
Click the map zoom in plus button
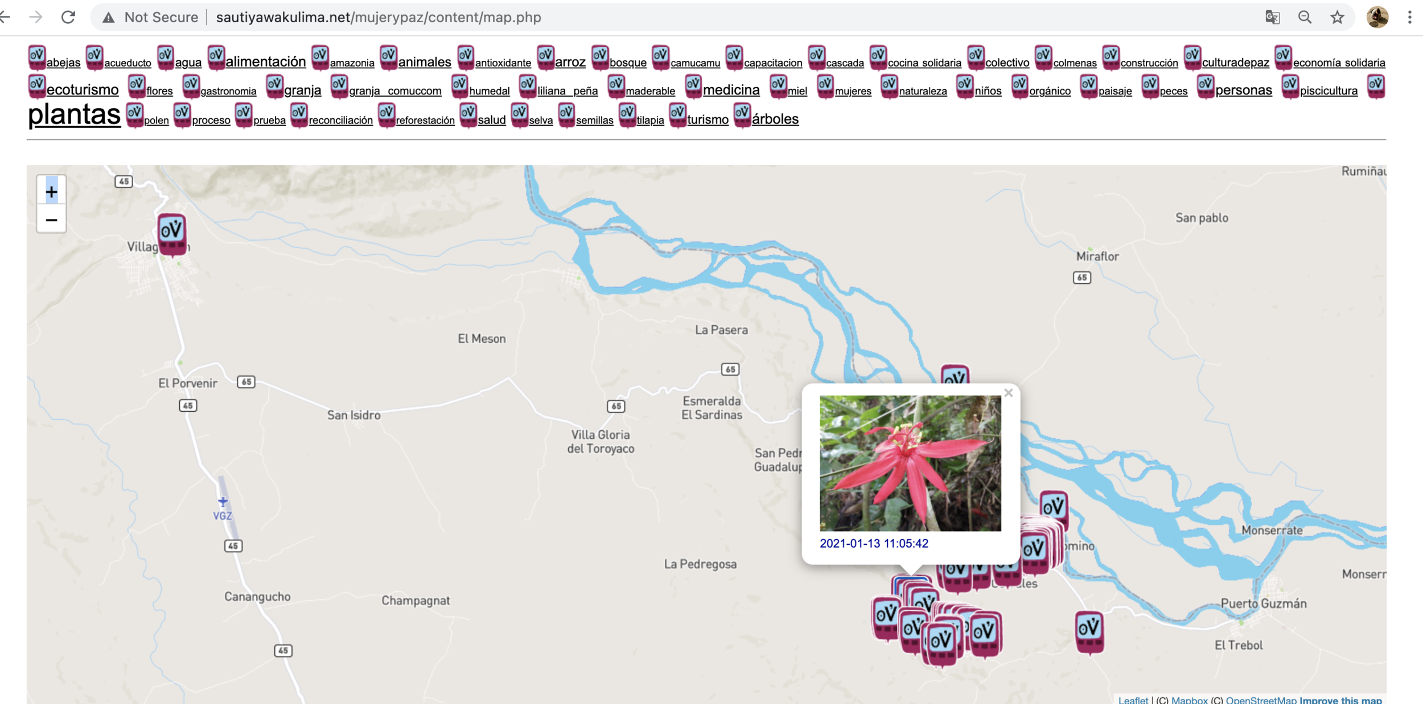click(x=51, y=192)
